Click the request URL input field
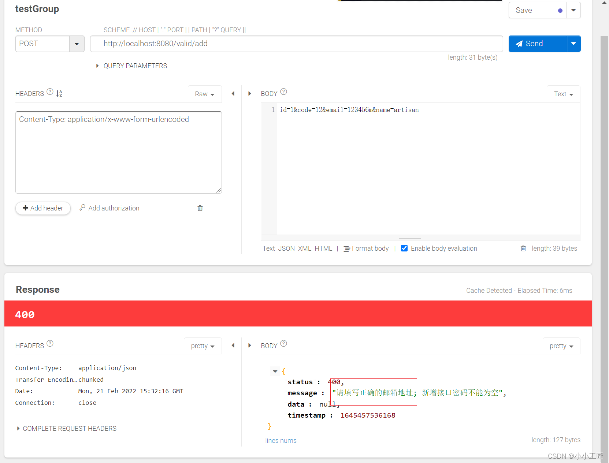This screenshot has width=609, height=463. pyautogui.click(x=296, y=44)
